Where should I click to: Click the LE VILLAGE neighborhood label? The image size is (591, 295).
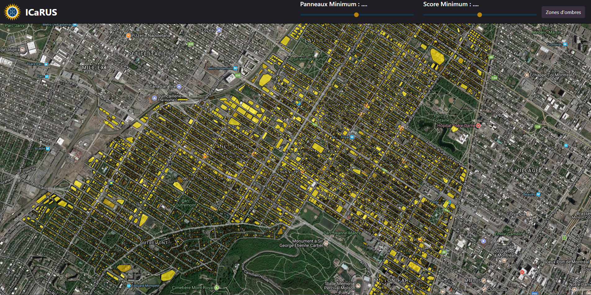523,170
